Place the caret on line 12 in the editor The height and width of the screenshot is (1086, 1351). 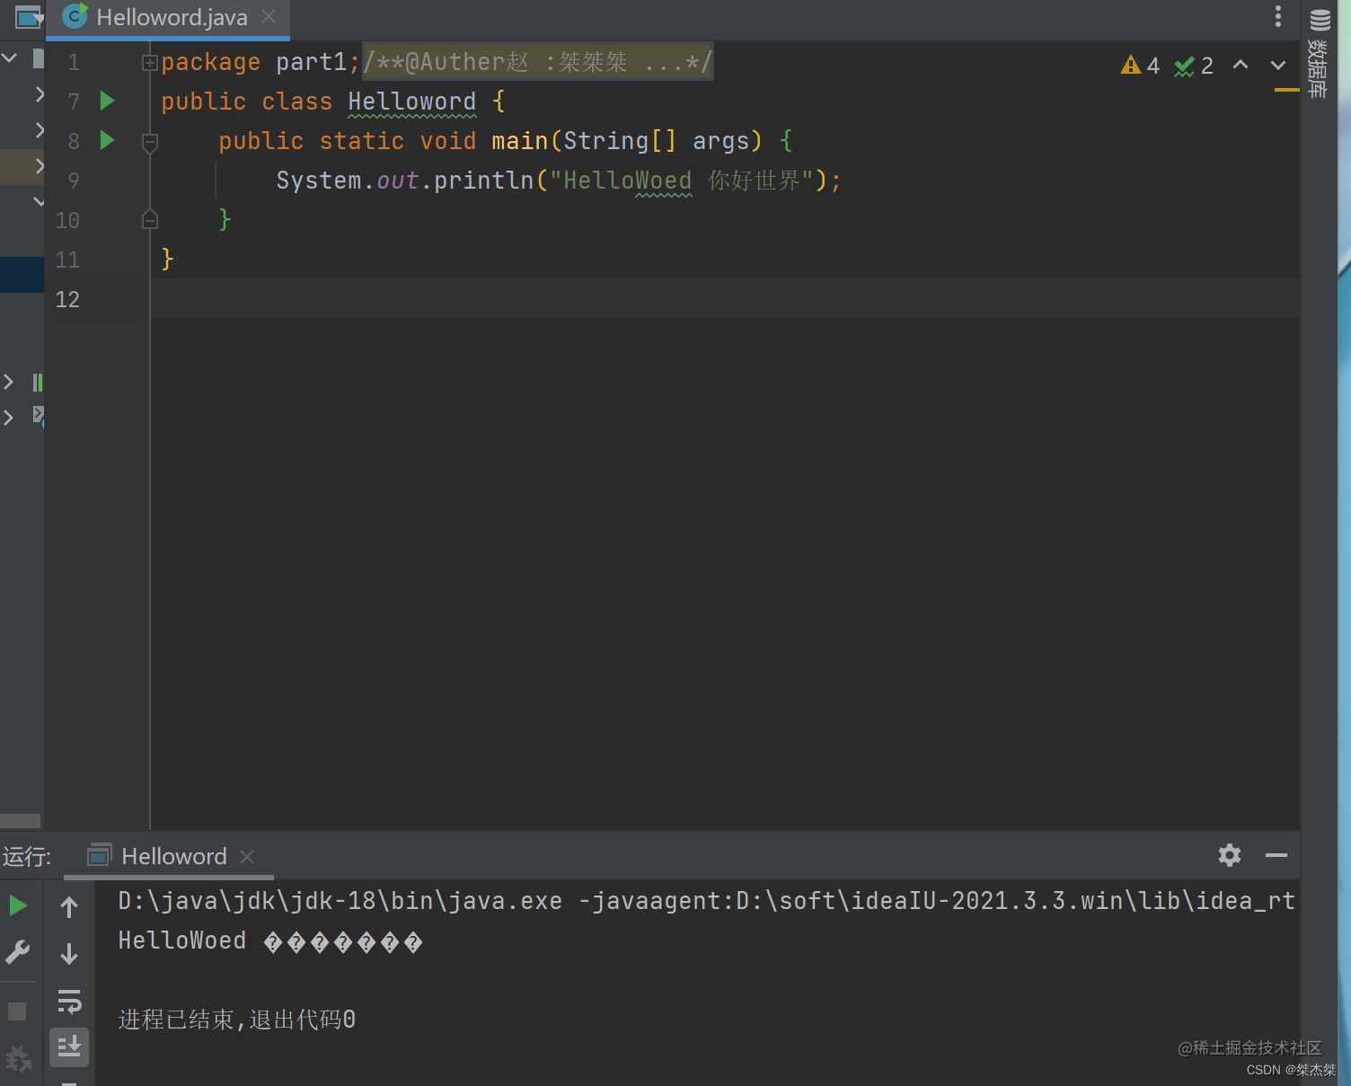pos(269,299)
